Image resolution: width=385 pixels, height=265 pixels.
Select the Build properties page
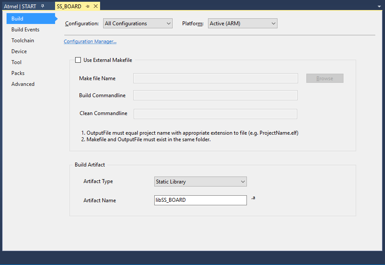coord(17,19)
